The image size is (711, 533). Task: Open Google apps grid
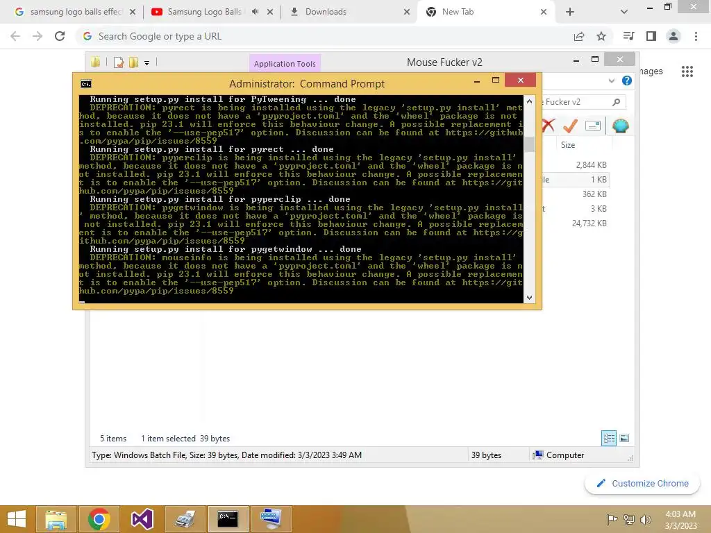pos(687,71)
